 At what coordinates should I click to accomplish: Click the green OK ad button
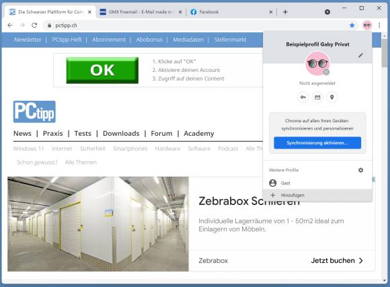pos(102,71)
